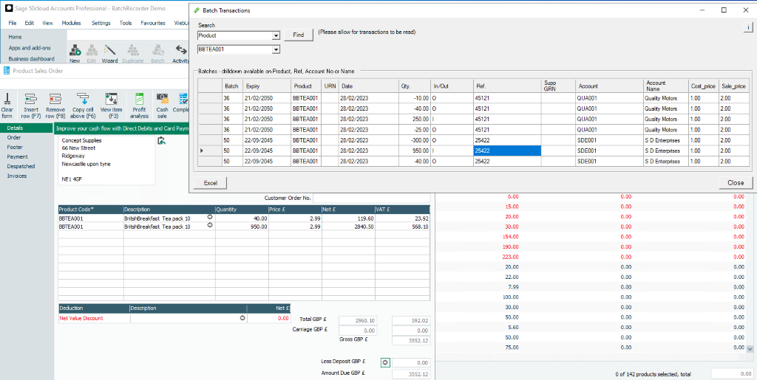Click the customer lookup icon beside address
This screenshot has height=380, width=757.
point(161,141)
